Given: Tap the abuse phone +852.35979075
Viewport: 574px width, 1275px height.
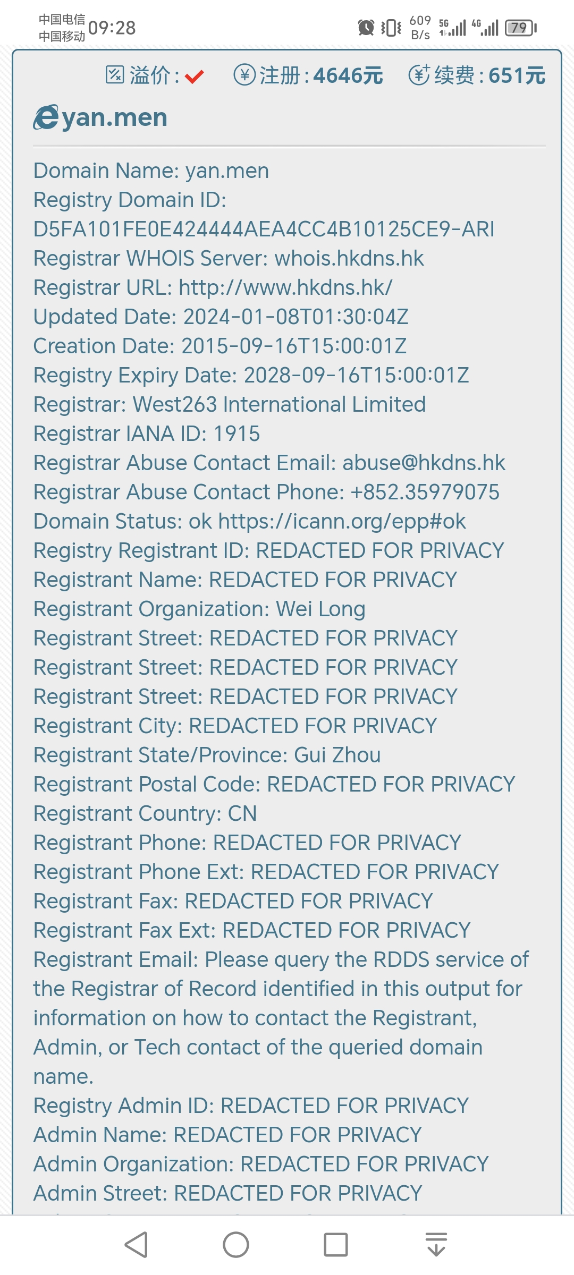Looking at the screenshot, I should pos(425,492).
